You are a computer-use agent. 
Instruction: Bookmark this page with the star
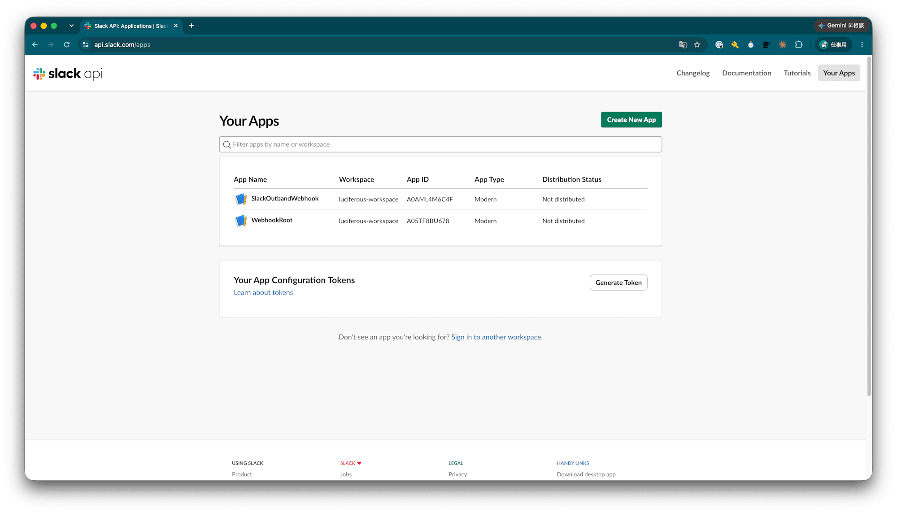[697, 45]
